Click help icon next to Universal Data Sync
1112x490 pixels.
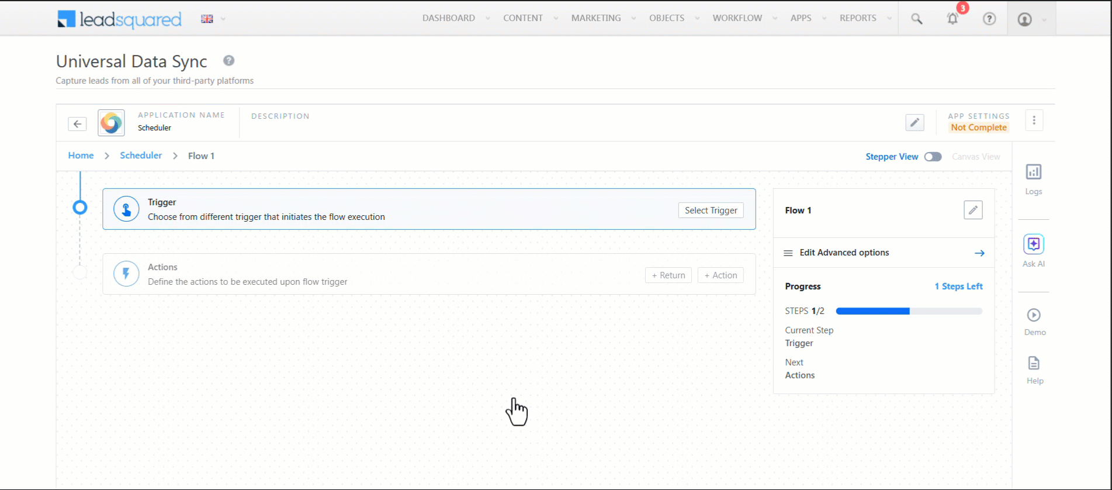(x=229, y=61)
